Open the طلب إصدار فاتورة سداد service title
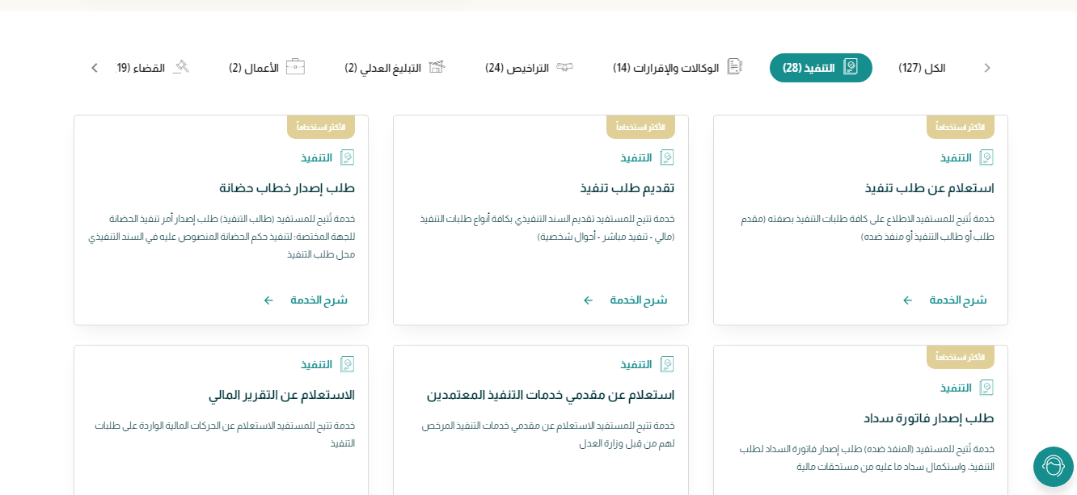The height and width of the screenshot is (495, 1077). click(x=928, y=418)
